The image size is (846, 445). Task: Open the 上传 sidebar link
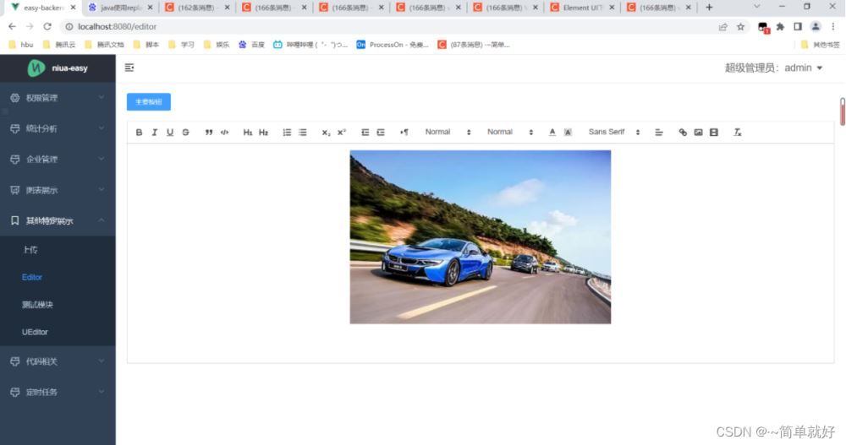click(30, 250)
